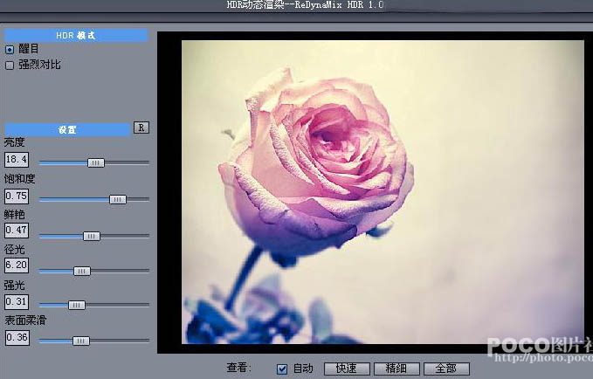Click the 快速 preview button

tap(347, 369)
